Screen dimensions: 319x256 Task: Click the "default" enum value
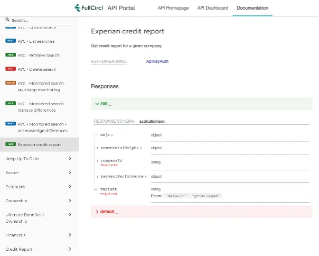(x=176, y=196)
